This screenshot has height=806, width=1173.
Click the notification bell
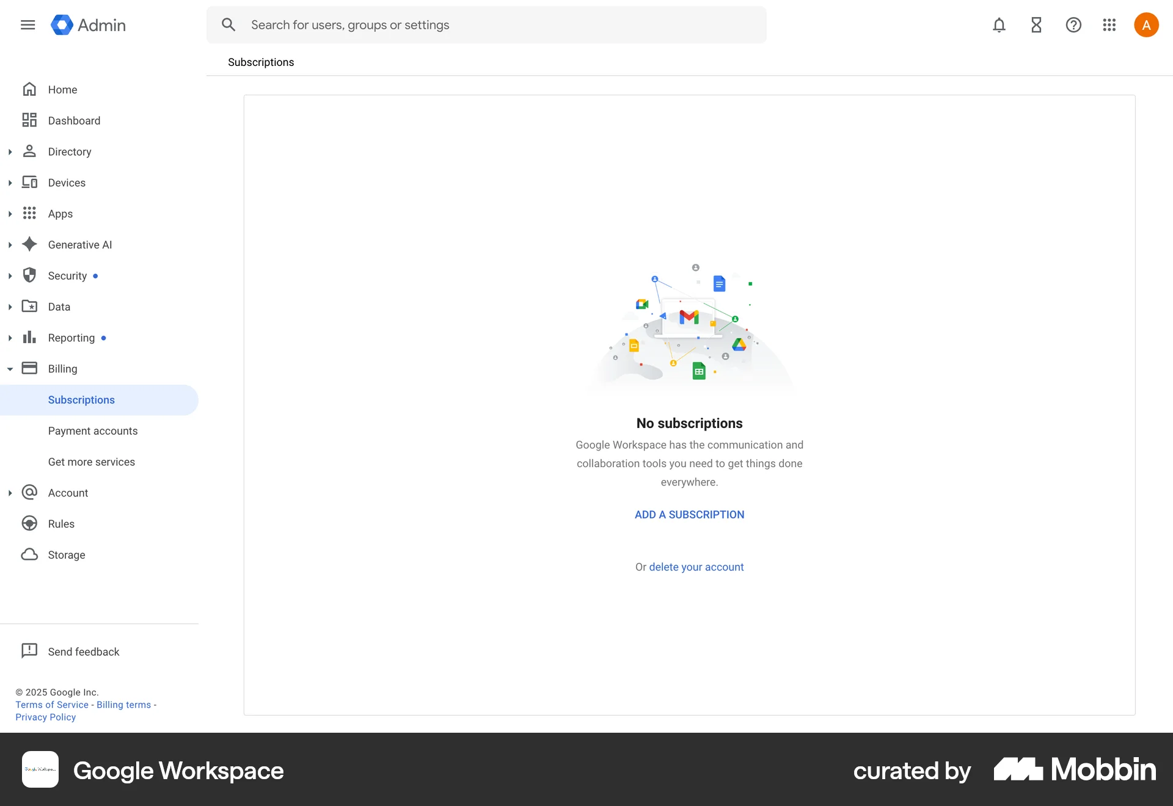(999, 25)
